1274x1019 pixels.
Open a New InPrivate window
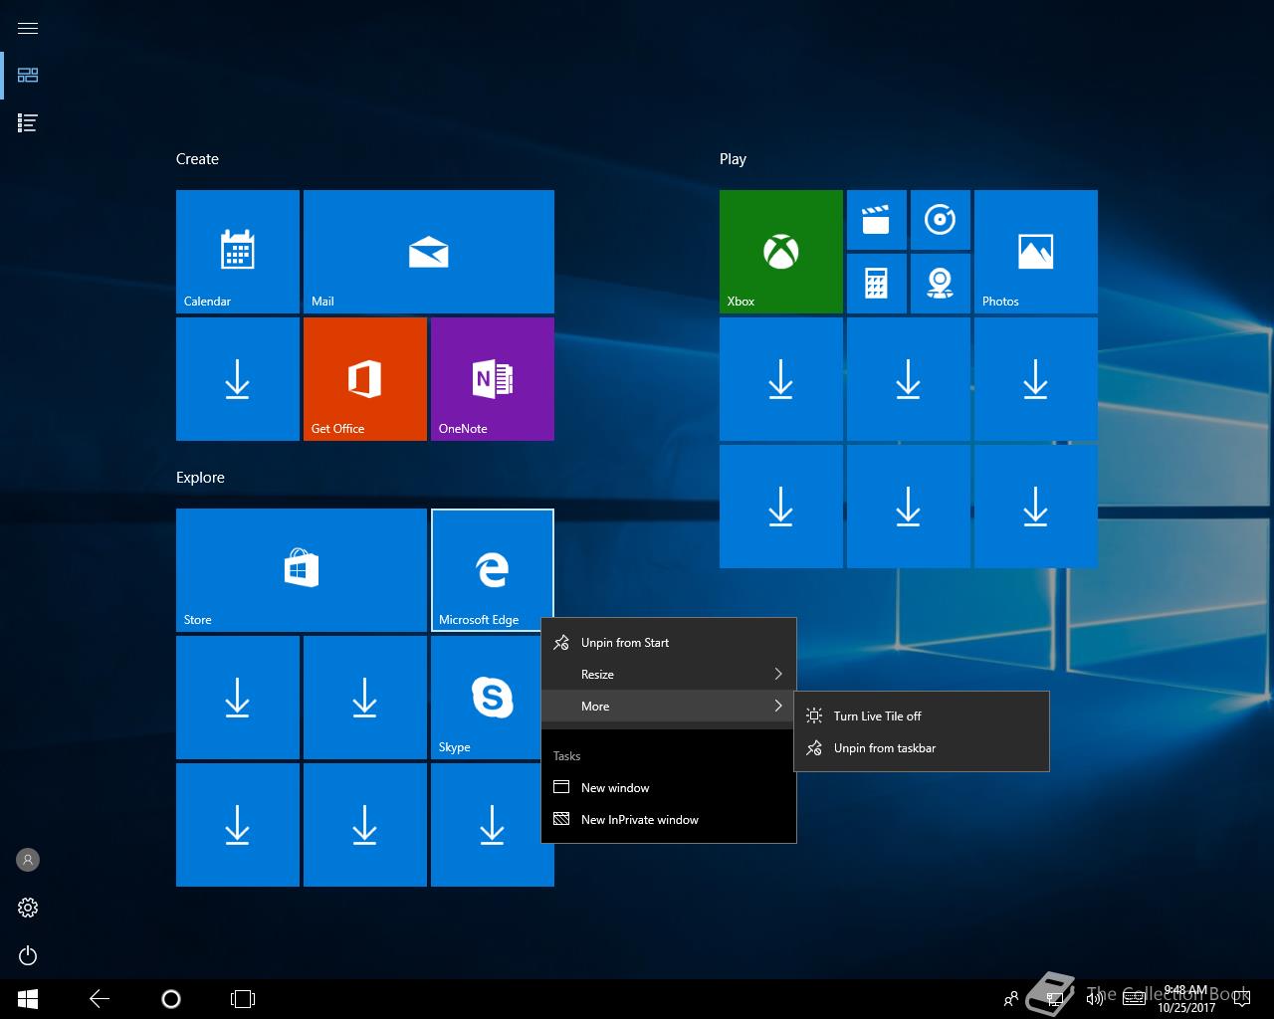[669, 819]
